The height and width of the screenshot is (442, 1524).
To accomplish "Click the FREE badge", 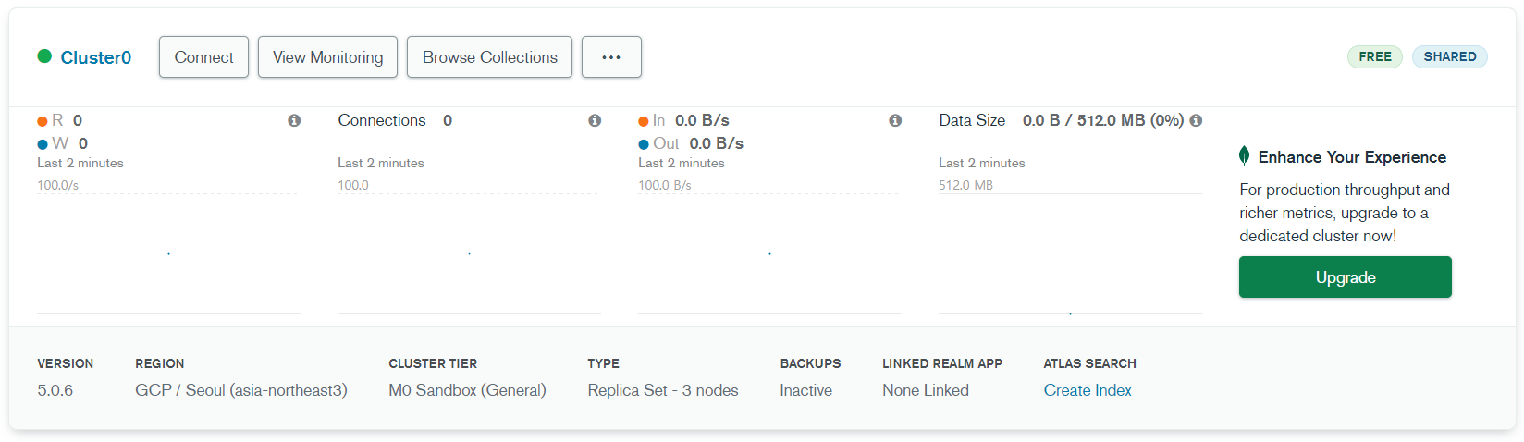I will [x=1375, y=56].
